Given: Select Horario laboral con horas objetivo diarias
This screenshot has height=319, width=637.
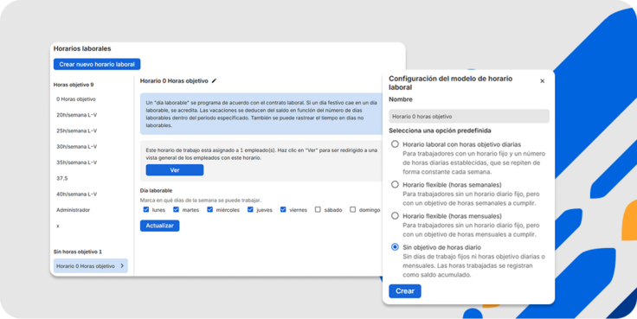Looking at the screenshot, I should 395,144.
